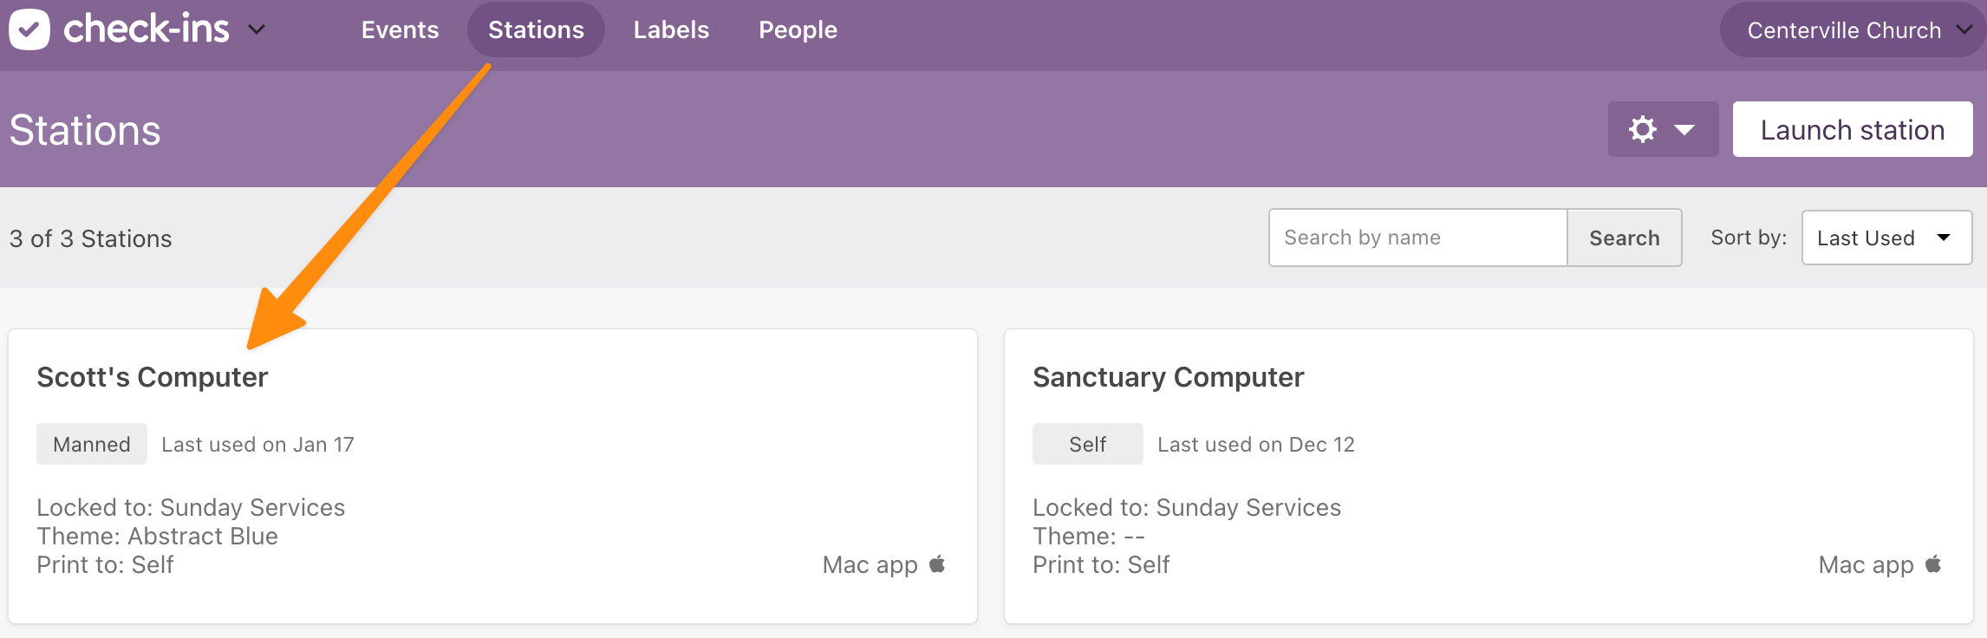Expand the check-ins app switcher chevron
The image size is (1987, 638).
256,29
